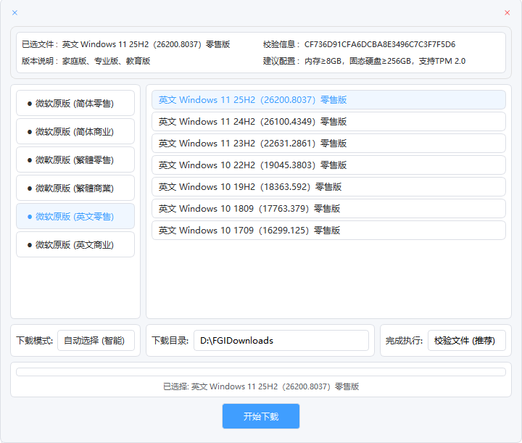Start download with 开始下载 button
Screen dimensions: 522x443
pyautogui.click(x=261, y=416)
